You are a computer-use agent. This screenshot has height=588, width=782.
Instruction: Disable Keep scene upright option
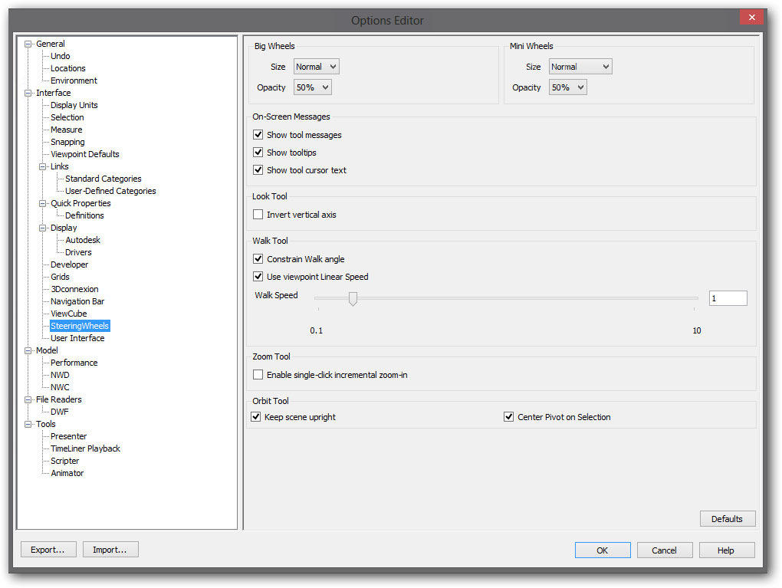click(256, 417)
